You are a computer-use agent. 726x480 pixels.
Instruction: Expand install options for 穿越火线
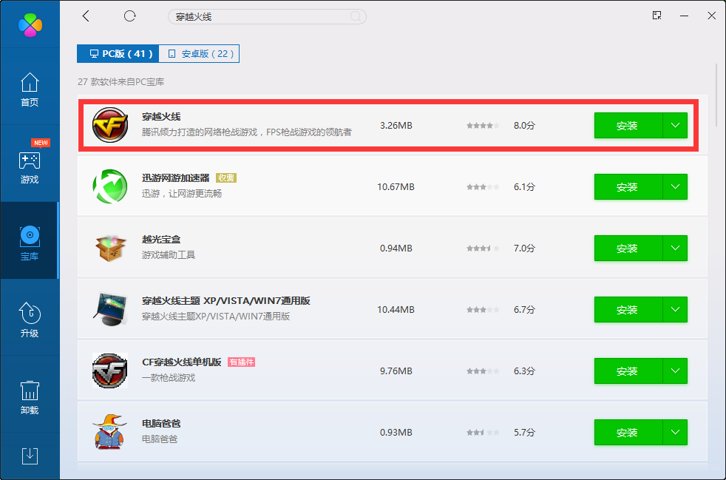click(x=675, y=126)
